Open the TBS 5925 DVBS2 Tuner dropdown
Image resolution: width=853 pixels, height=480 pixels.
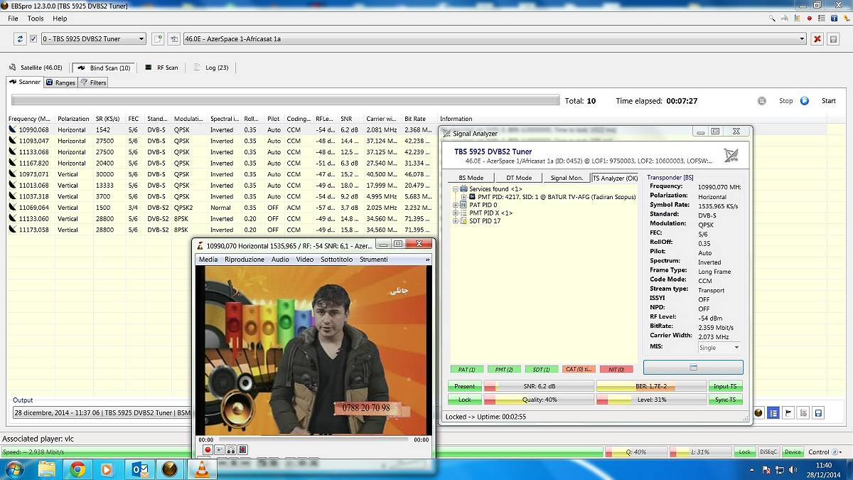coord(93,39)
